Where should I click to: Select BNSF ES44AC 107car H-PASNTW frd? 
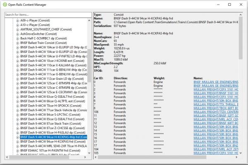50,151
